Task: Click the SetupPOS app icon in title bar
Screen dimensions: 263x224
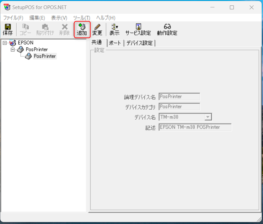Action: tap(7, 7)
